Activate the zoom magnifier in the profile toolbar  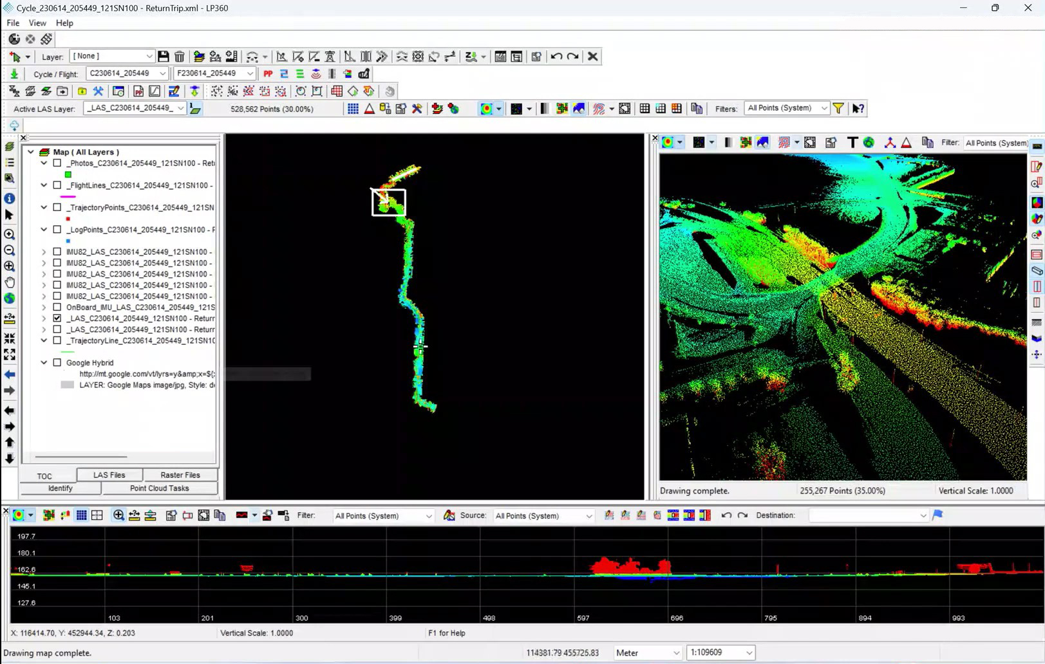coord(118,515)
